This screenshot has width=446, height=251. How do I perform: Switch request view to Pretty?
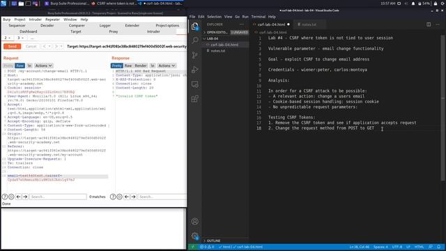point(8,66)
